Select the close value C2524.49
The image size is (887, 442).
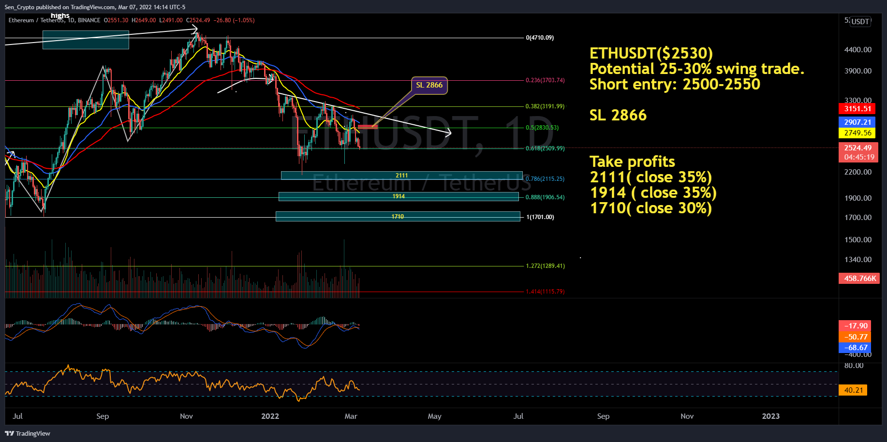click(x=198, y=20)
